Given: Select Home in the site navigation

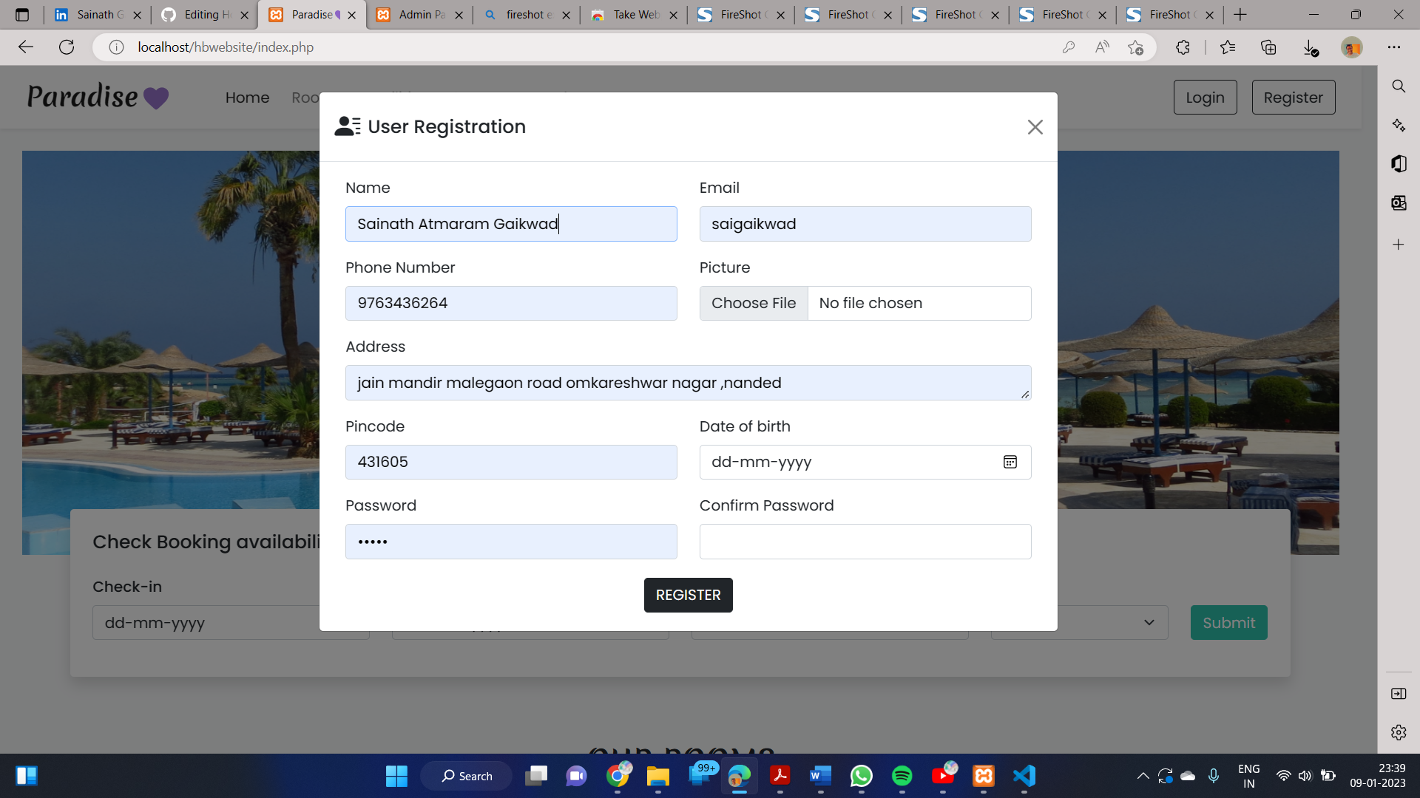Looking at the screenshot, I should [x=247, y=97].
